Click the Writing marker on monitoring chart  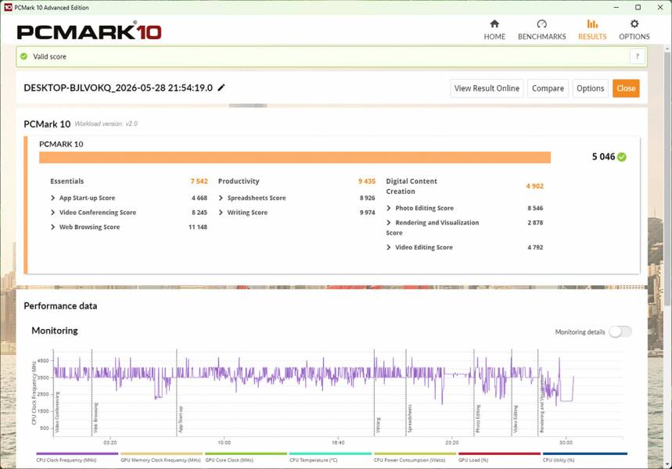(x=378, y=425)
